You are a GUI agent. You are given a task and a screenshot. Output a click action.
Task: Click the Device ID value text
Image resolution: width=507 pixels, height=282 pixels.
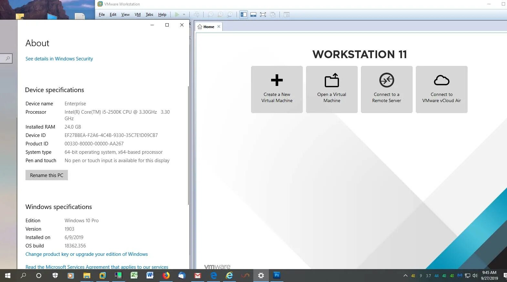111,135
